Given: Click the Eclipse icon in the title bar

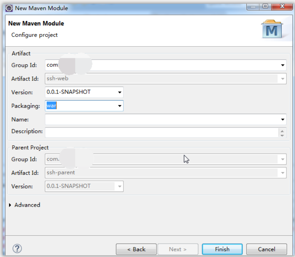Looking at the screenshot, I should coord(9,8).
